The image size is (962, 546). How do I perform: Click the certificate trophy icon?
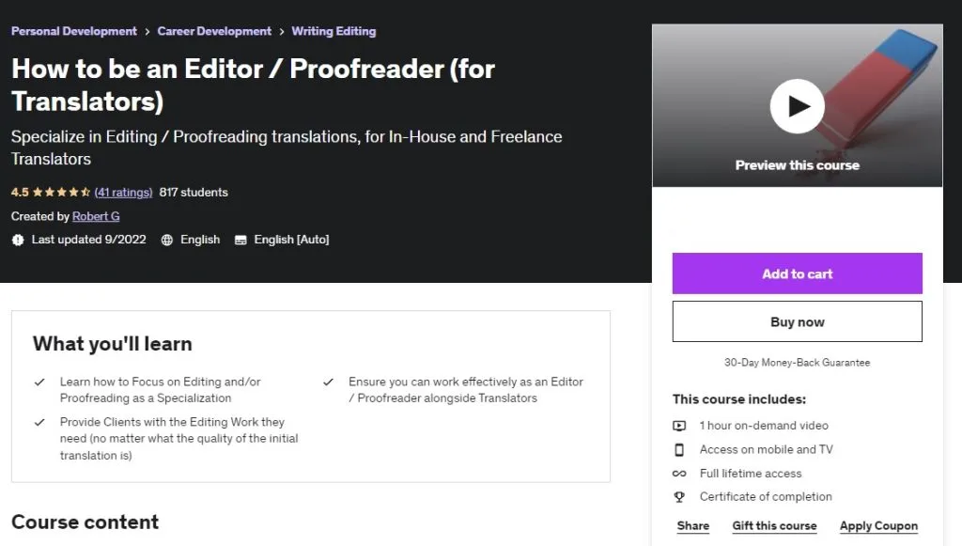[679, 497]
